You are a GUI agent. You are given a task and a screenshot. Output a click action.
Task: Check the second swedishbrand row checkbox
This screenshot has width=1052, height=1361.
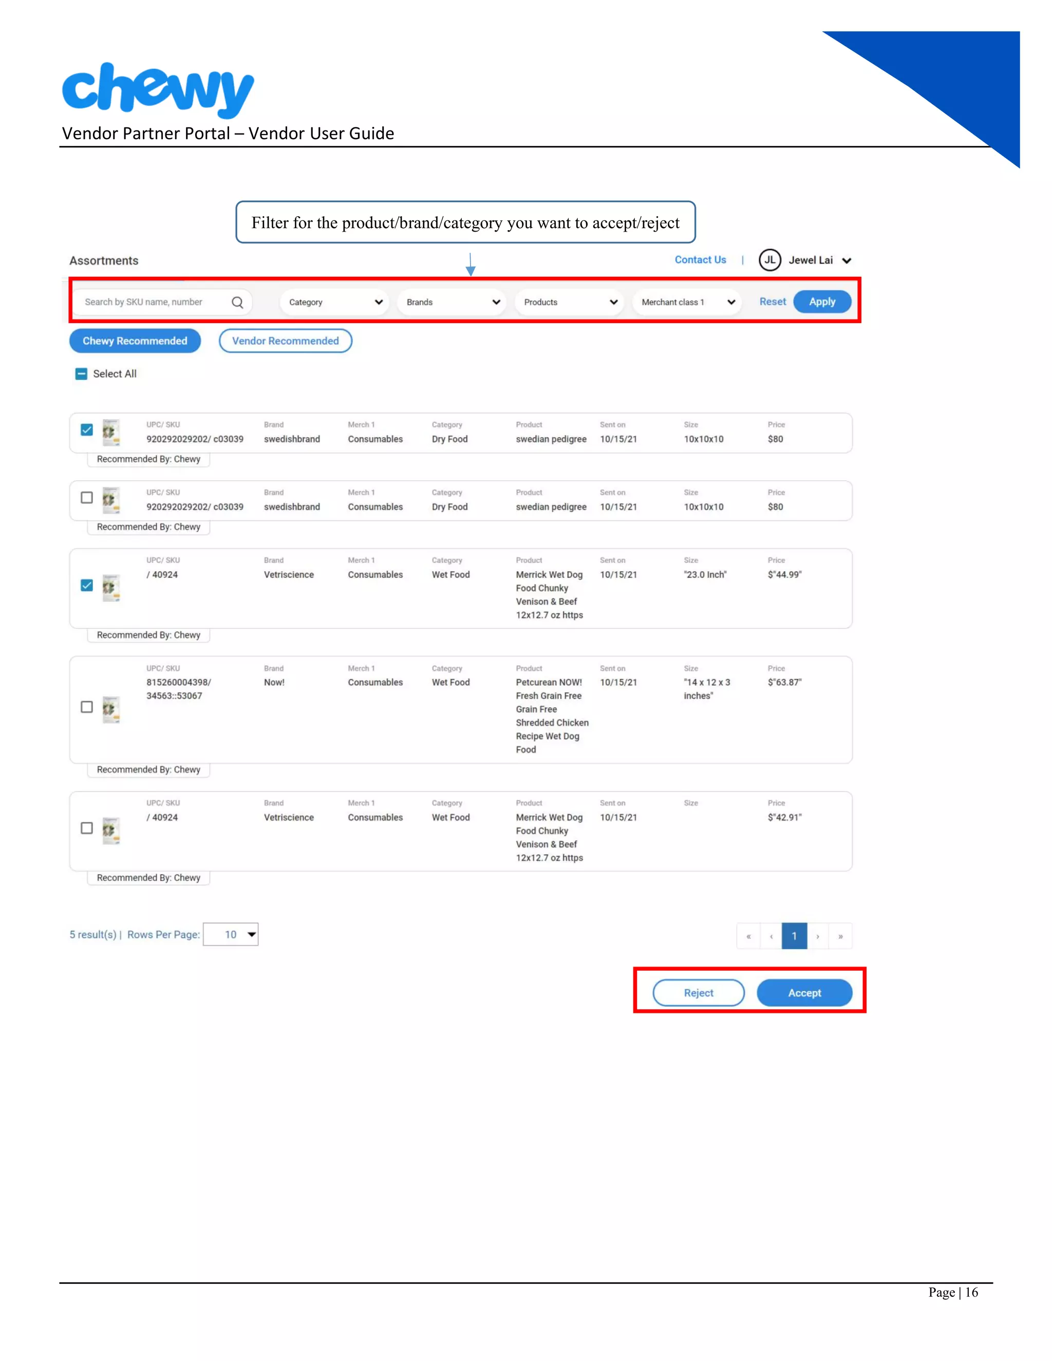coord(87,497)
